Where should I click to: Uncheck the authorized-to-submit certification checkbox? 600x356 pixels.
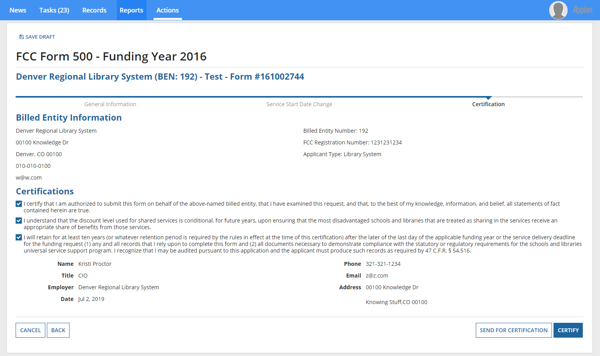pos(19,204)
